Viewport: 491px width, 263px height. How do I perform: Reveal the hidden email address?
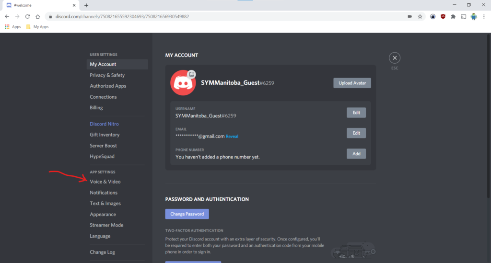click(232, 137)
